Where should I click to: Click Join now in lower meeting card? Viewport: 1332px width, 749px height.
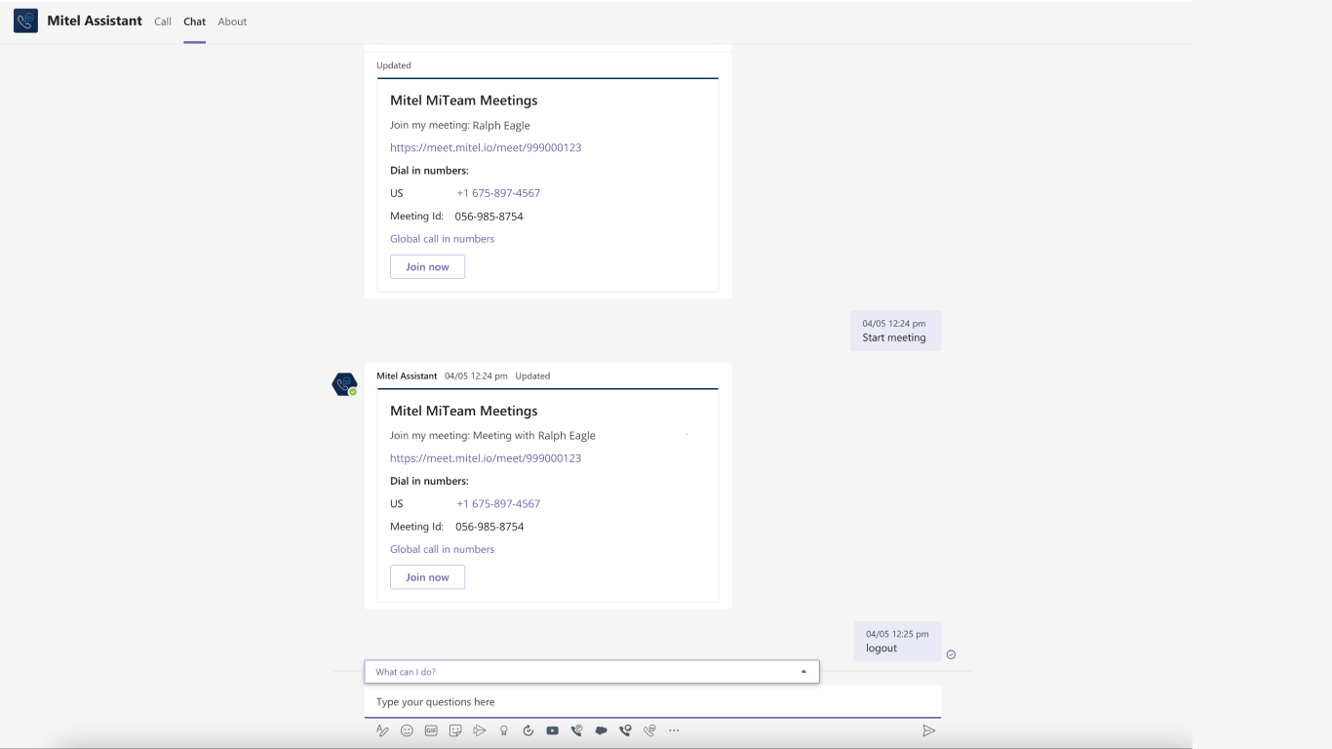coord(427,577)
